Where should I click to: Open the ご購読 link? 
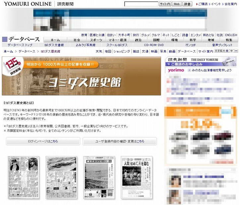coord(203,4)
